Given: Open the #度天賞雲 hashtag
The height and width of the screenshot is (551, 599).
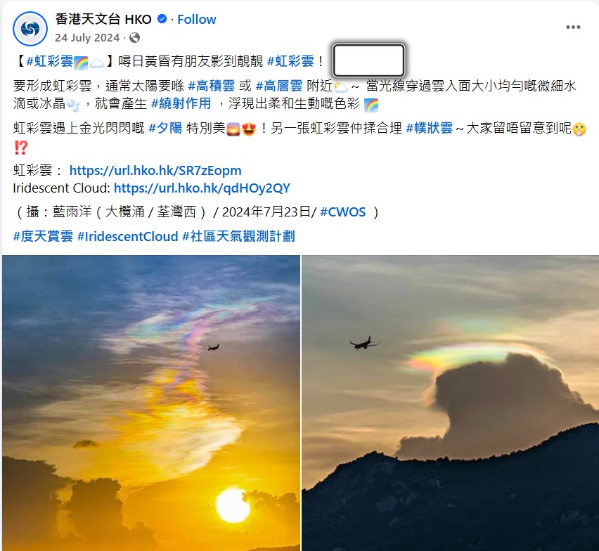Looking at the screenshot, I should coord(43,236).
